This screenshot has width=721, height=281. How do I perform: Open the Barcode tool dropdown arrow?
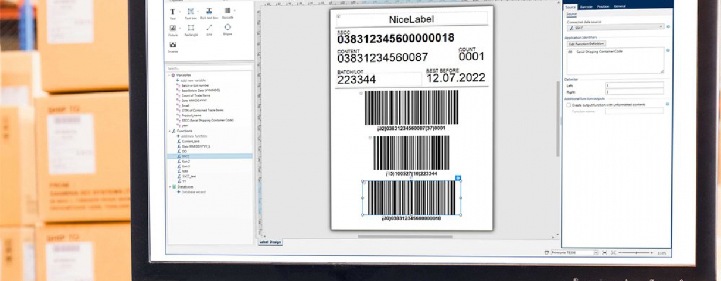click(235, 11)
